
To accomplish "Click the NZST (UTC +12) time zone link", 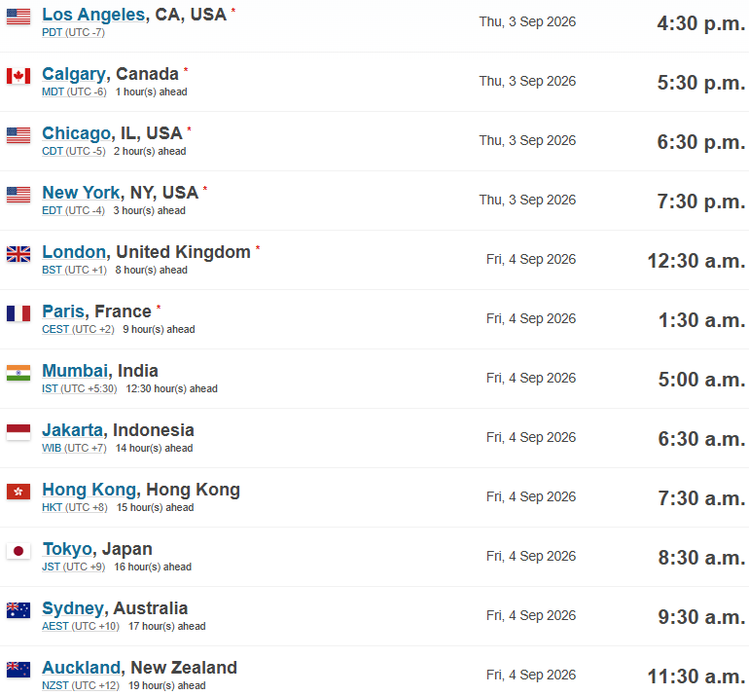I will tap(80, 685).
